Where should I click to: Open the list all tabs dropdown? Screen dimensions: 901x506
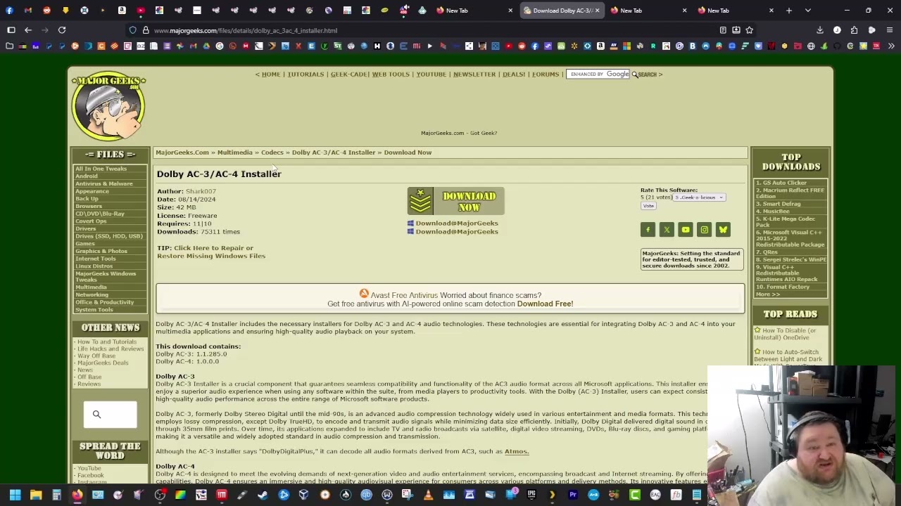coord(807,11)
